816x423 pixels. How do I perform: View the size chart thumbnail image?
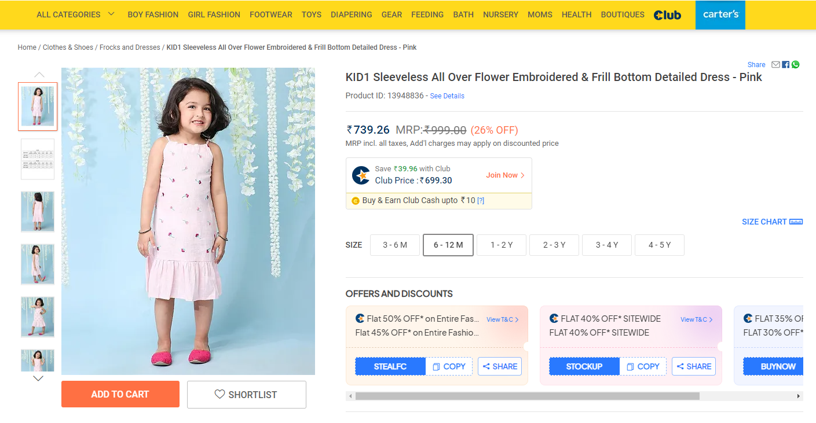pyautogui.click(x=38, y=159)
